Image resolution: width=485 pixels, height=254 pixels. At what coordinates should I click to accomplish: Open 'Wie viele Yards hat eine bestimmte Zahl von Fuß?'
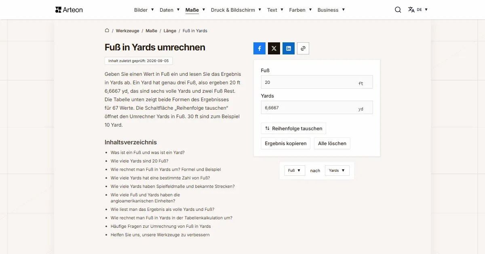160,178
